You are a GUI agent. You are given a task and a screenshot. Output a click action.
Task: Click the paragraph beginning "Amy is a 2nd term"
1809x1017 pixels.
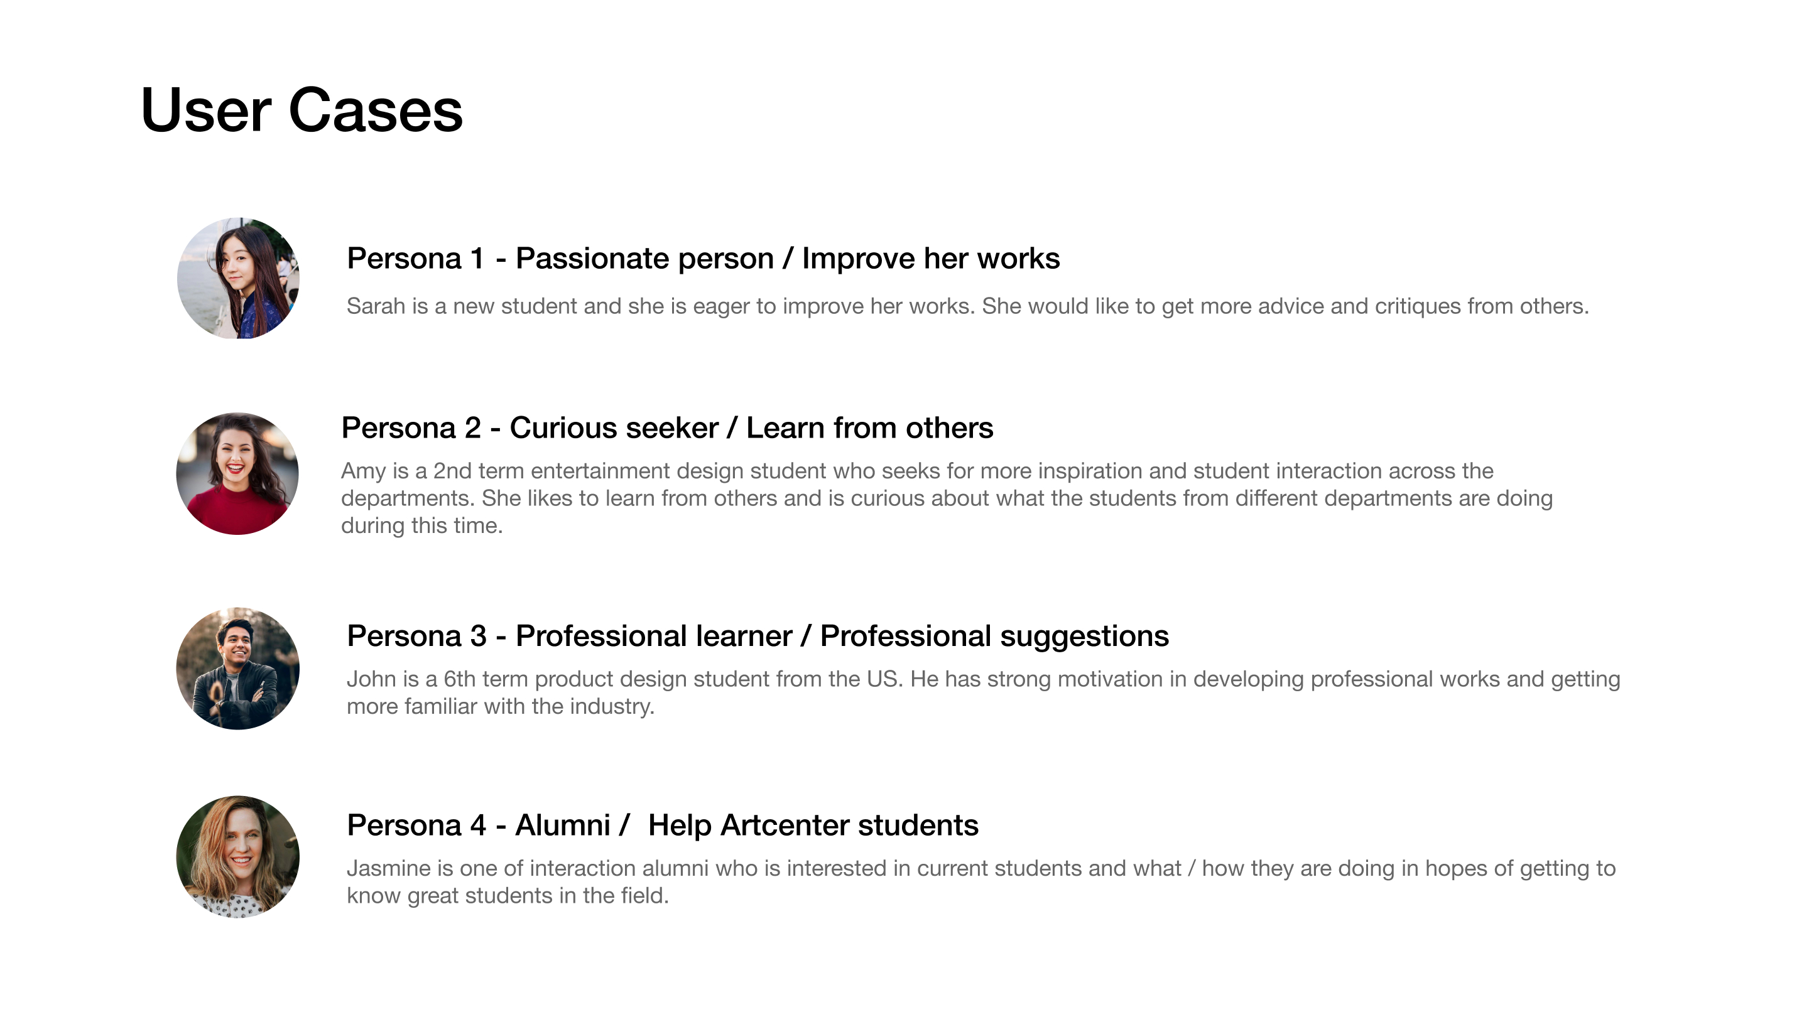click(946, 498)
